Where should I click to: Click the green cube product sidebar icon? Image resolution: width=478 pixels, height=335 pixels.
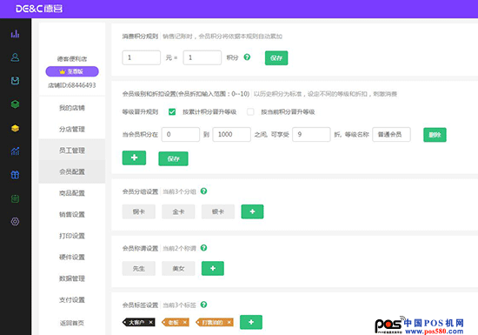(15, 104)
